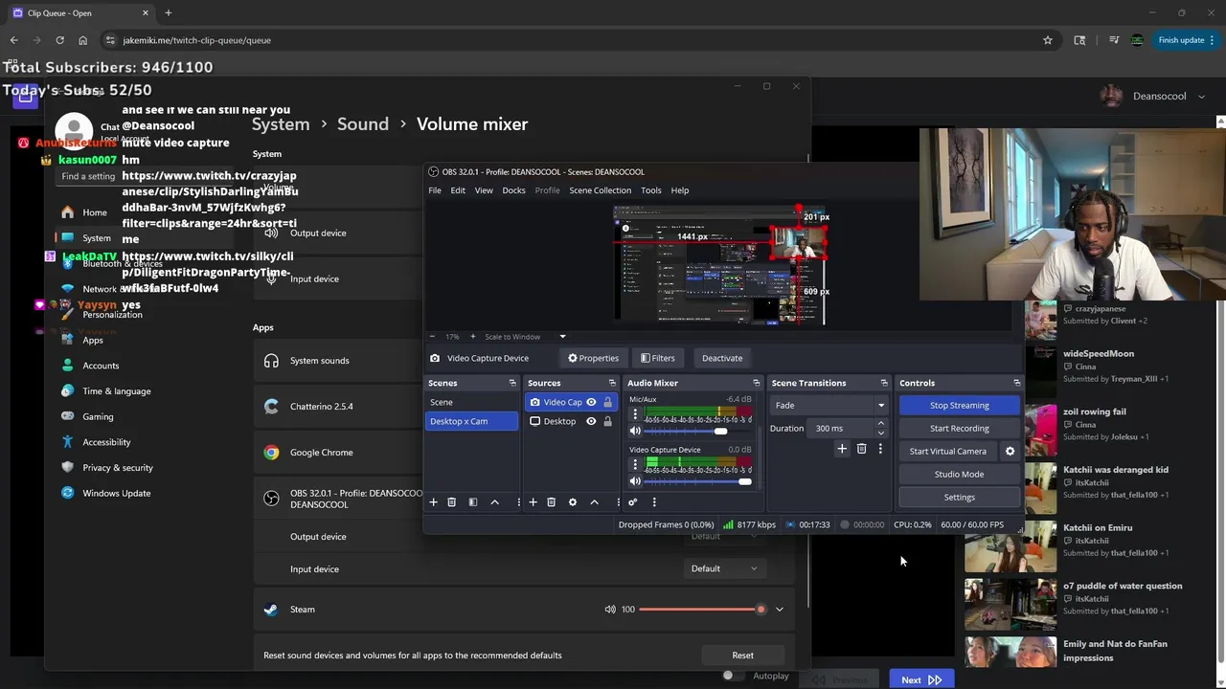Open virtual camera settings gear
The height and width of the screenshot is (689, 1226).
[x=1010, y=452]
